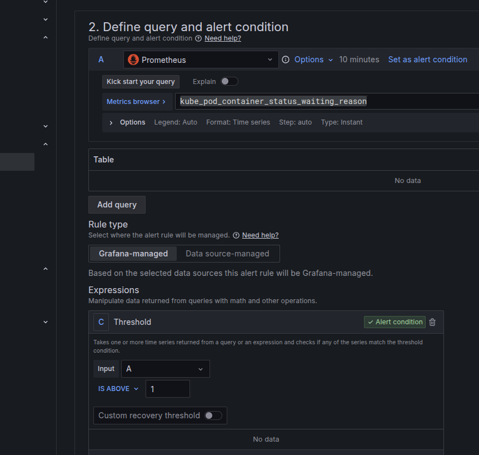Toggle the Explain switch
Screen dimensions: 479x455
click(x=229, y=81)
